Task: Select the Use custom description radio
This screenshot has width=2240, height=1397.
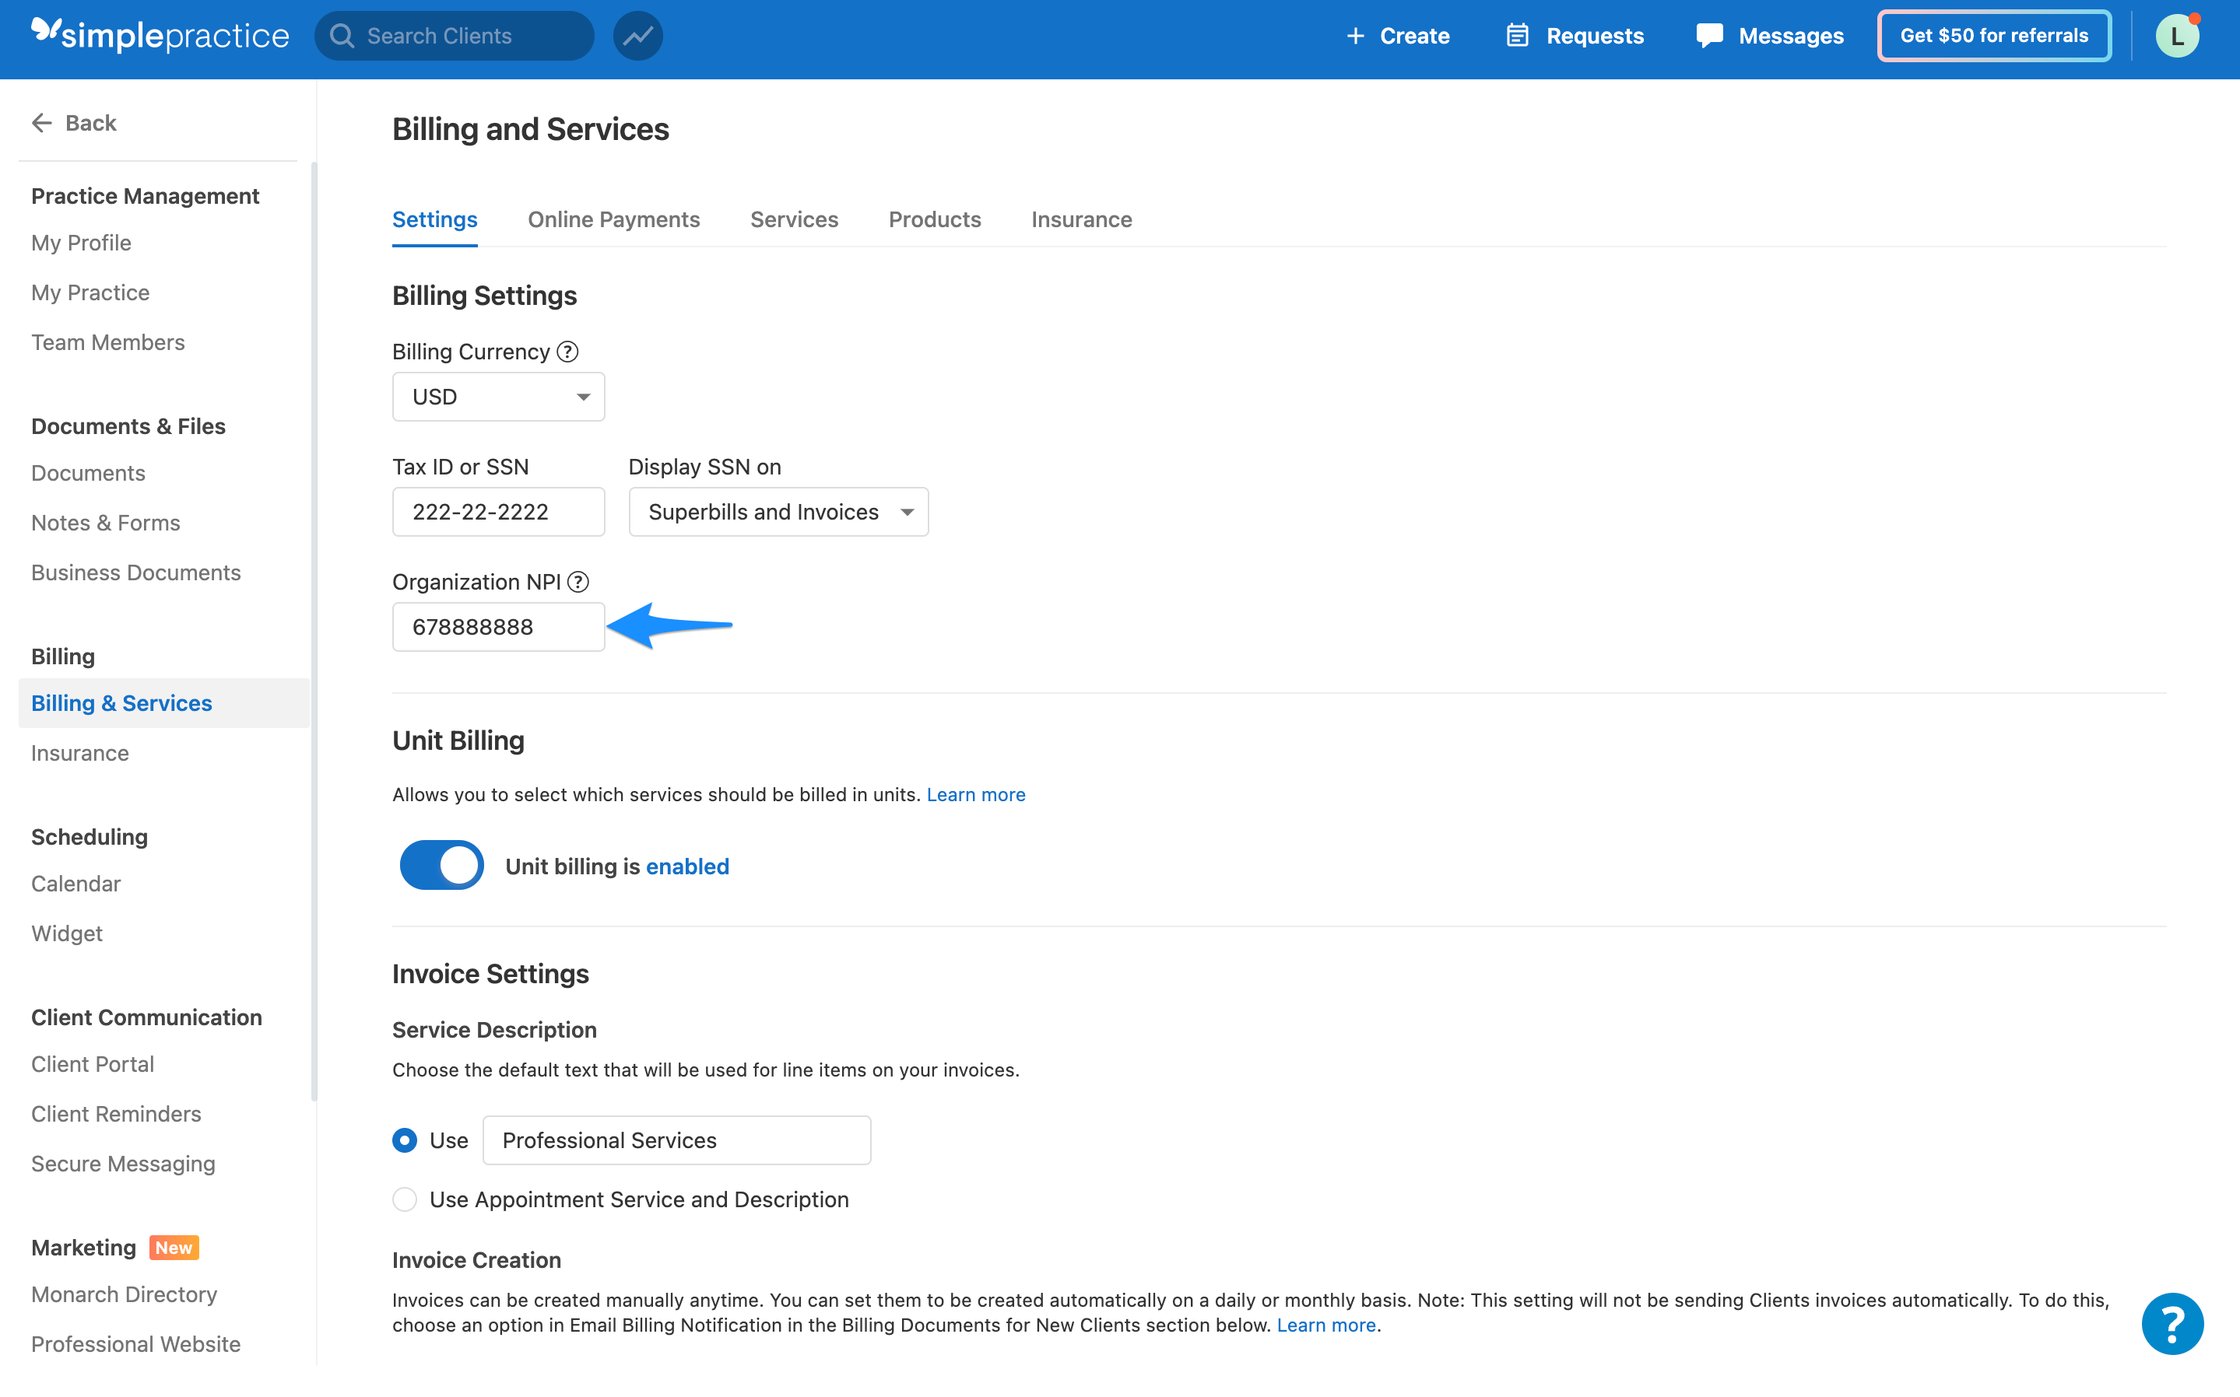Action: 405,1140
